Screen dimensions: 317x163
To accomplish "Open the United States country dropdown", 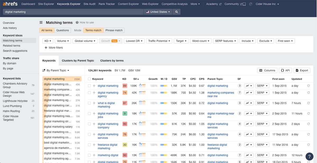I will (x=158, y=12).
